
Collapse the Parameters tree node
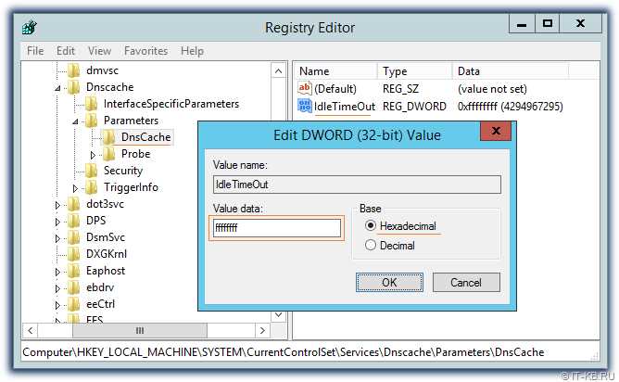click(x=75, y=121)
